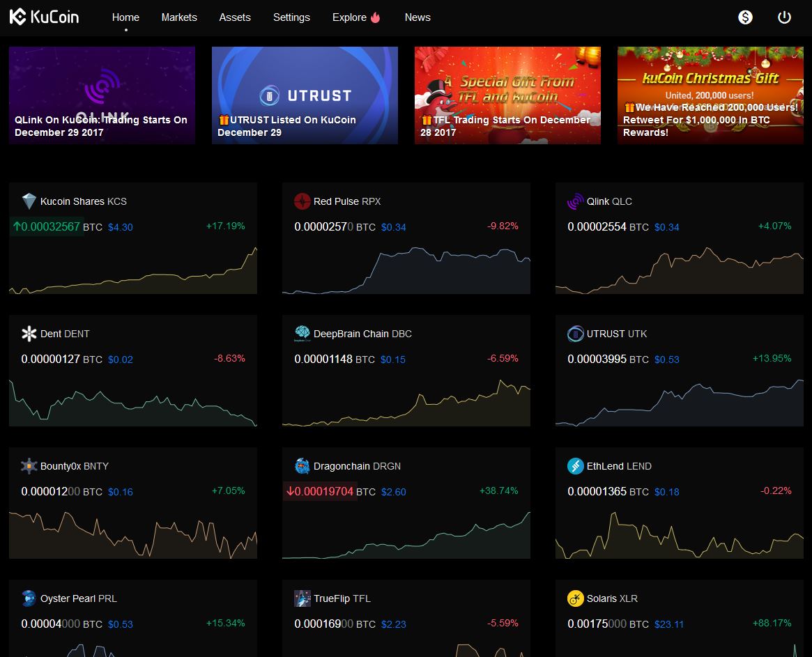Click the Red Pulse price chart

pyautogui.click(x=406, y=270)
